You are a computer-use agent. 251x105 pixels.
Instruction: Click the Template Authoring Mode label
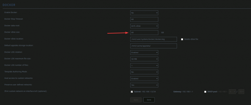[16, 72]
